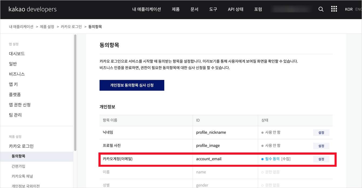The width and height of the screenshot is (362, 188).
Task: Open 대시보드 in the sidebar
Action: click(x=17, y=54)
